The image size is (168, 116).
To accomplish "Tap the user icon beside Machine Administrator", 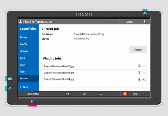I will (x=20, y=22).
